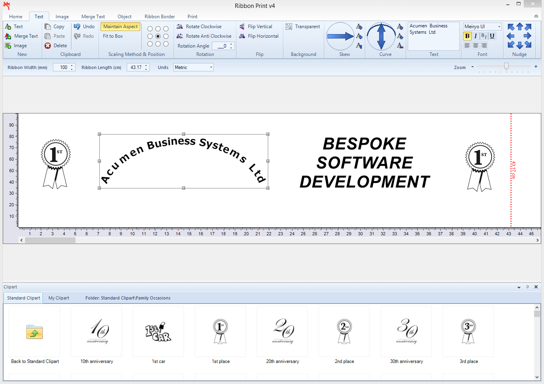Click the Merge Text button in New group

point(21,36)
